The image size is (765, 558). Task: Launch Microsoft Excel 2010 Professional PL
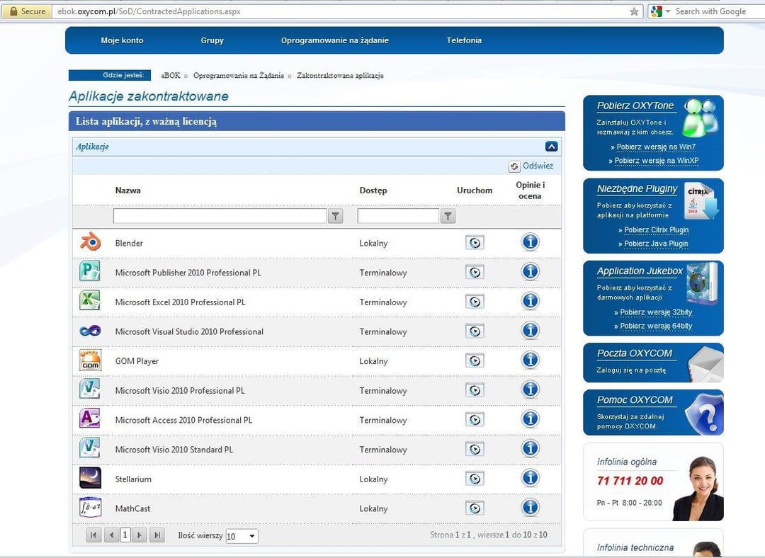click(475, 302)
